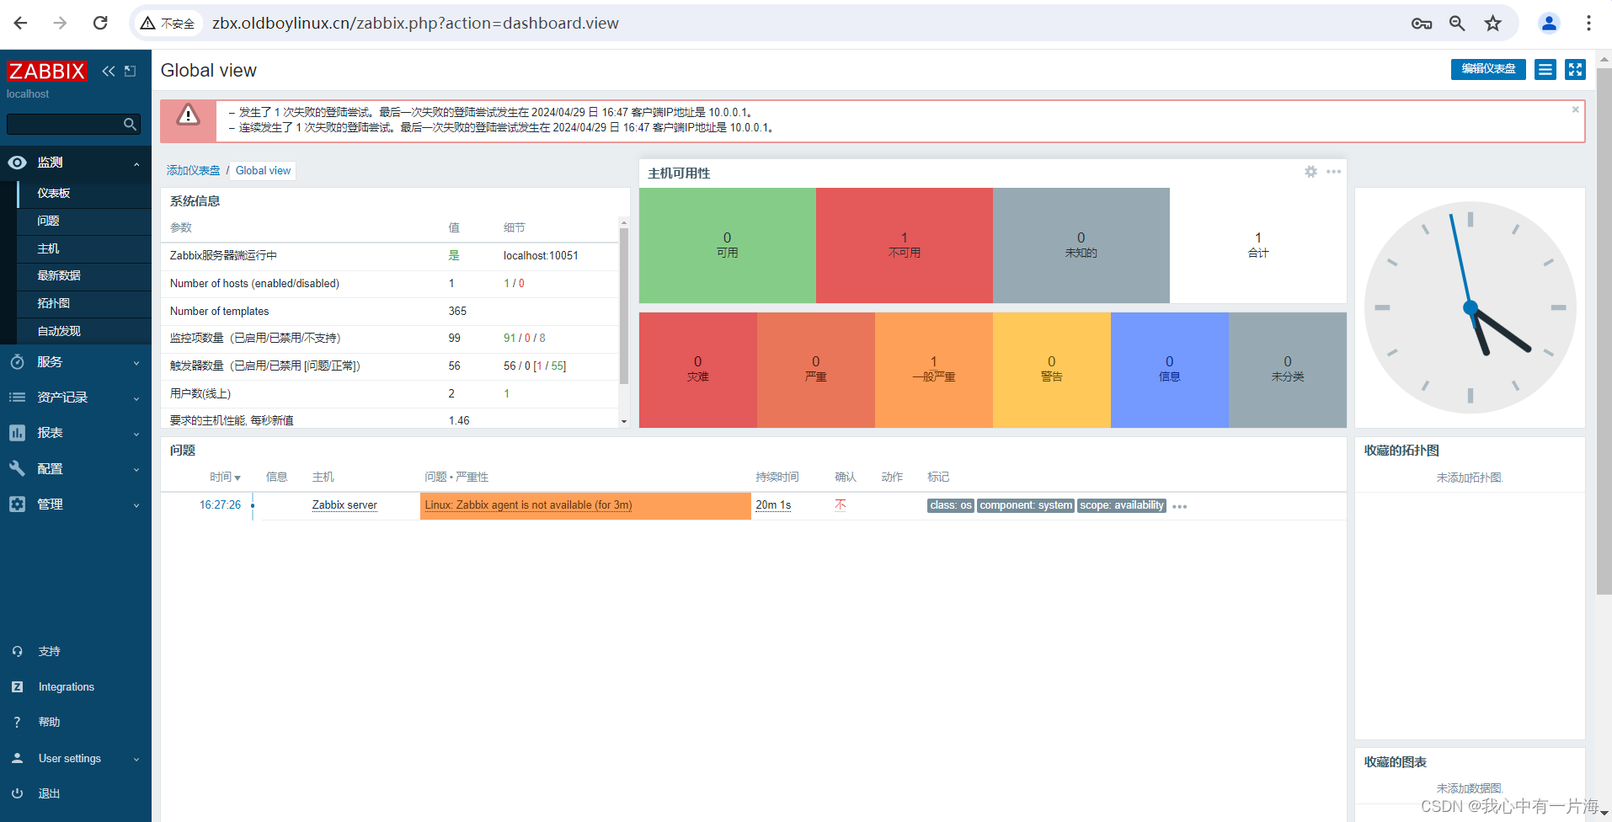Select the Global view breadcrumb tab

(263, 170)
